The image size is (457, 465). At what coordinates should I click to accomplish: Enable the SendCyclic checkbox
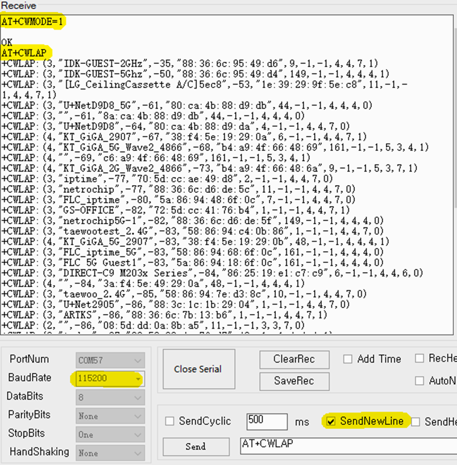coord(170,421)
